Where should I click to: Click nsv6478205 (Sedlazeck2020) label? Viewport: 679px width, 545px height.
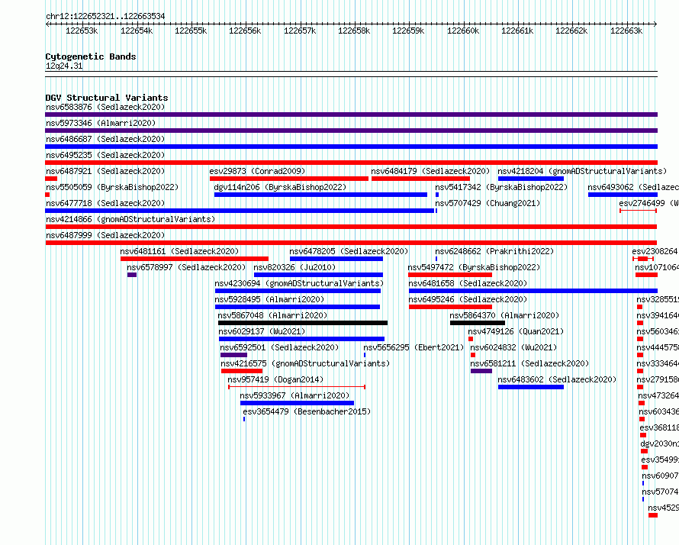(x=349, y=251)
